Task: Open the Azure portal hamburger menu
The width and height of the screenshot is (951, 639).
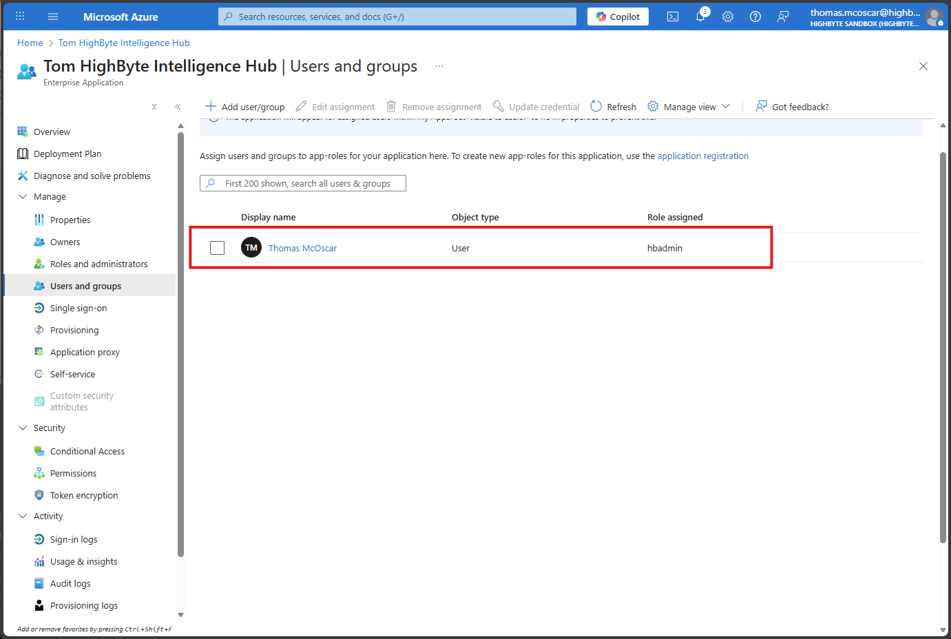Action: click(x=53, y=17)
